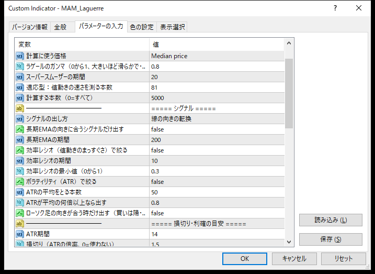Image resolution: width=375 pixels, height=274 pixels.
Task: Edit the ATR期間 value 14
Action: tap(217, 234)
